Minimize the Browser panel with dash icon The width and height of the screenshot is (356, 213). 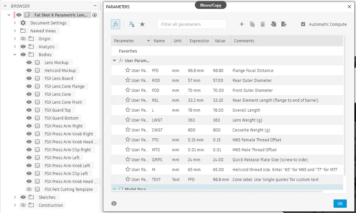pyautogui.click(x=95, y=6)
